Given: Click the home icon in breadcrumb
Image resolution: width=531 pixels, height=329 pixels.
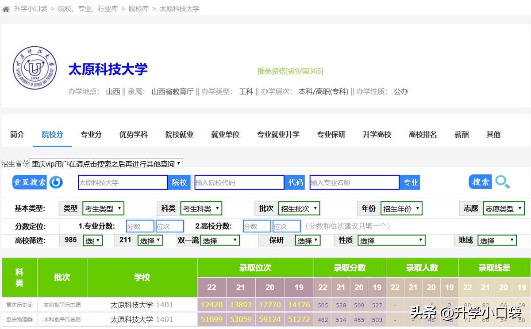Looking at the screenshot, I should click(6, 9).
